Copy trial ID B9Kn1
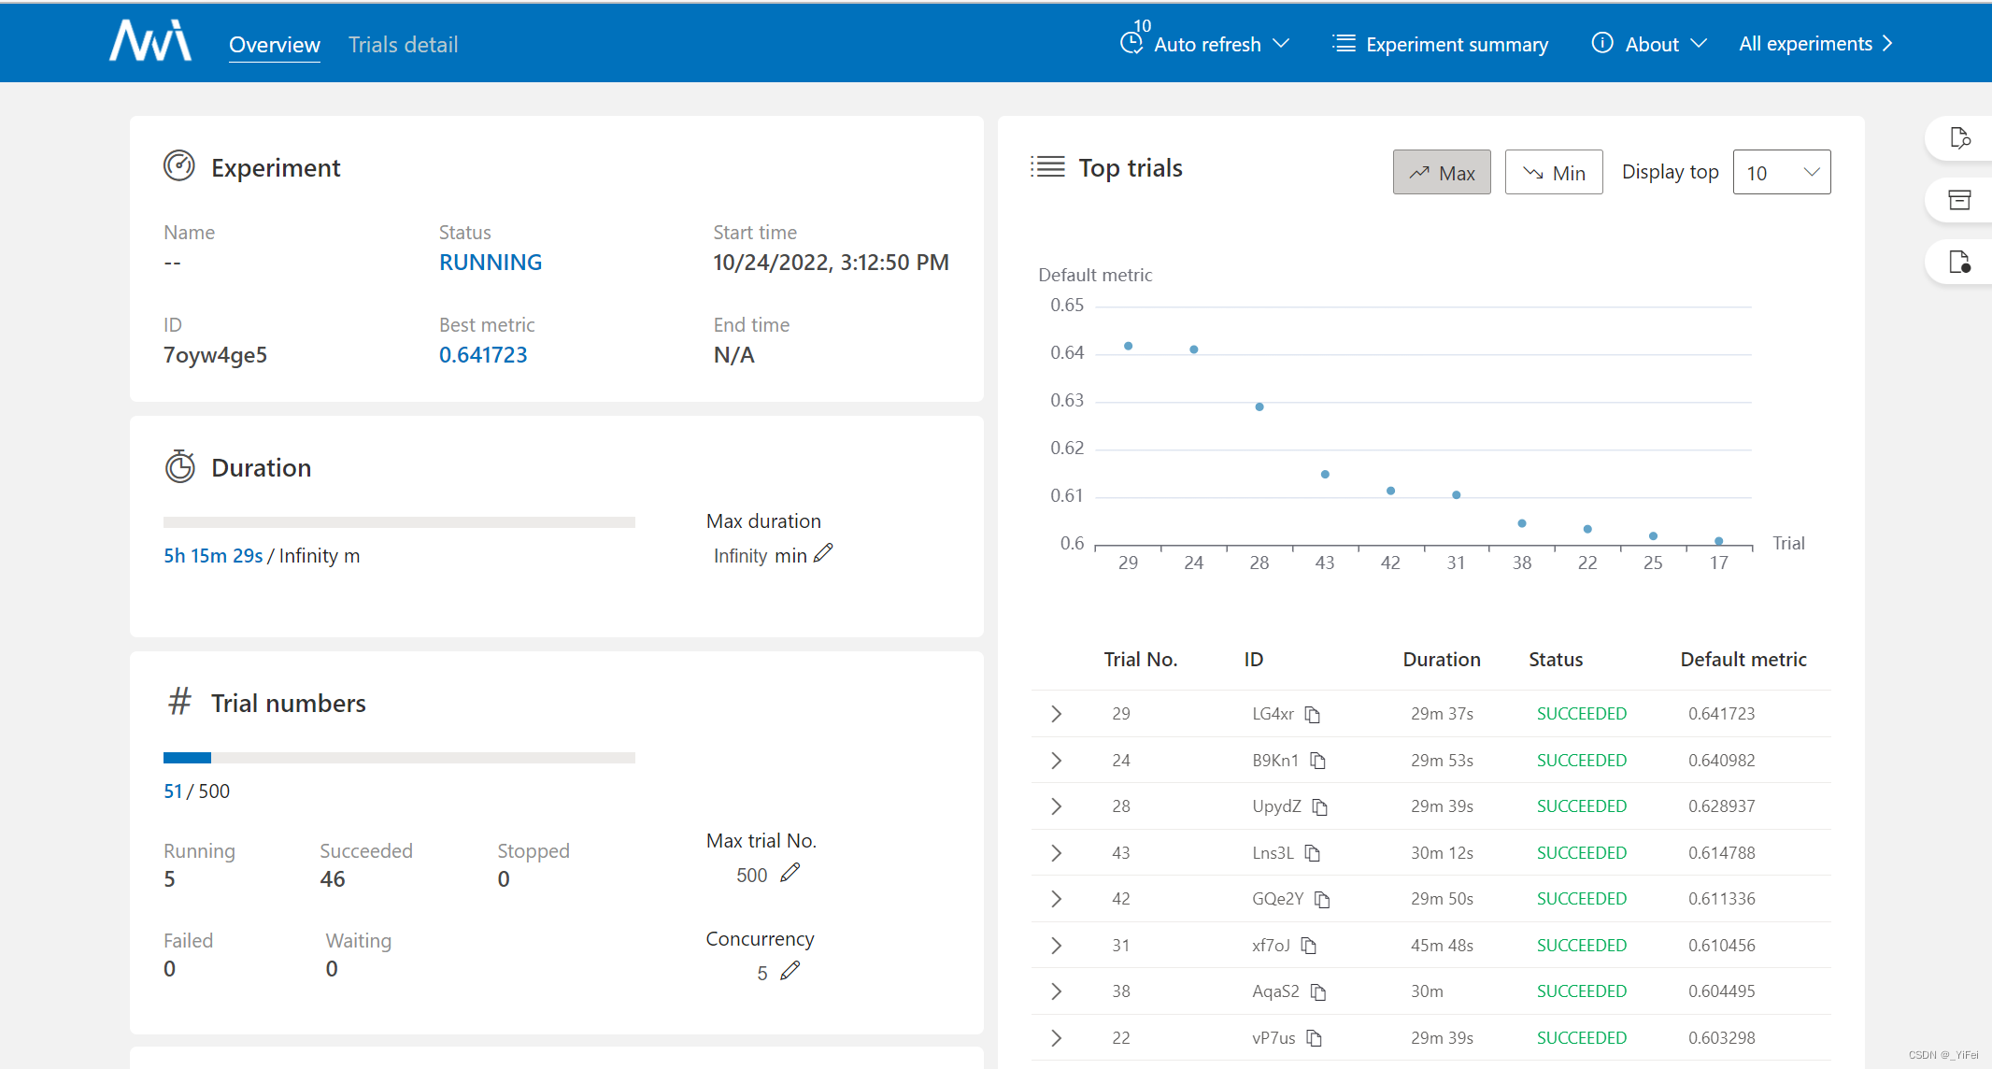This screenshot has width=1992, height=1069. [x=1318, y=761]
